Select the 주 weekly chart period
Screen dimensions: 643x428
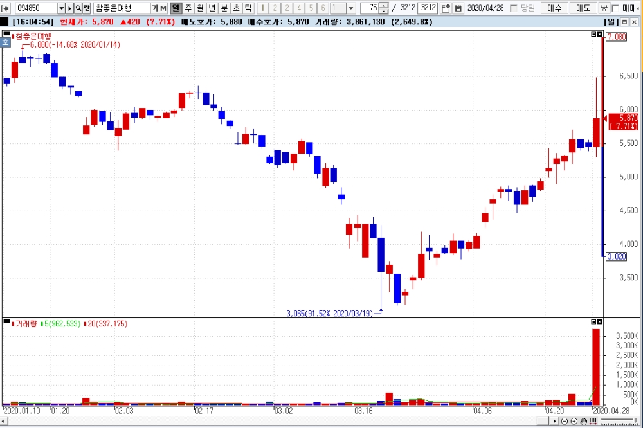(x=188, y=8)
